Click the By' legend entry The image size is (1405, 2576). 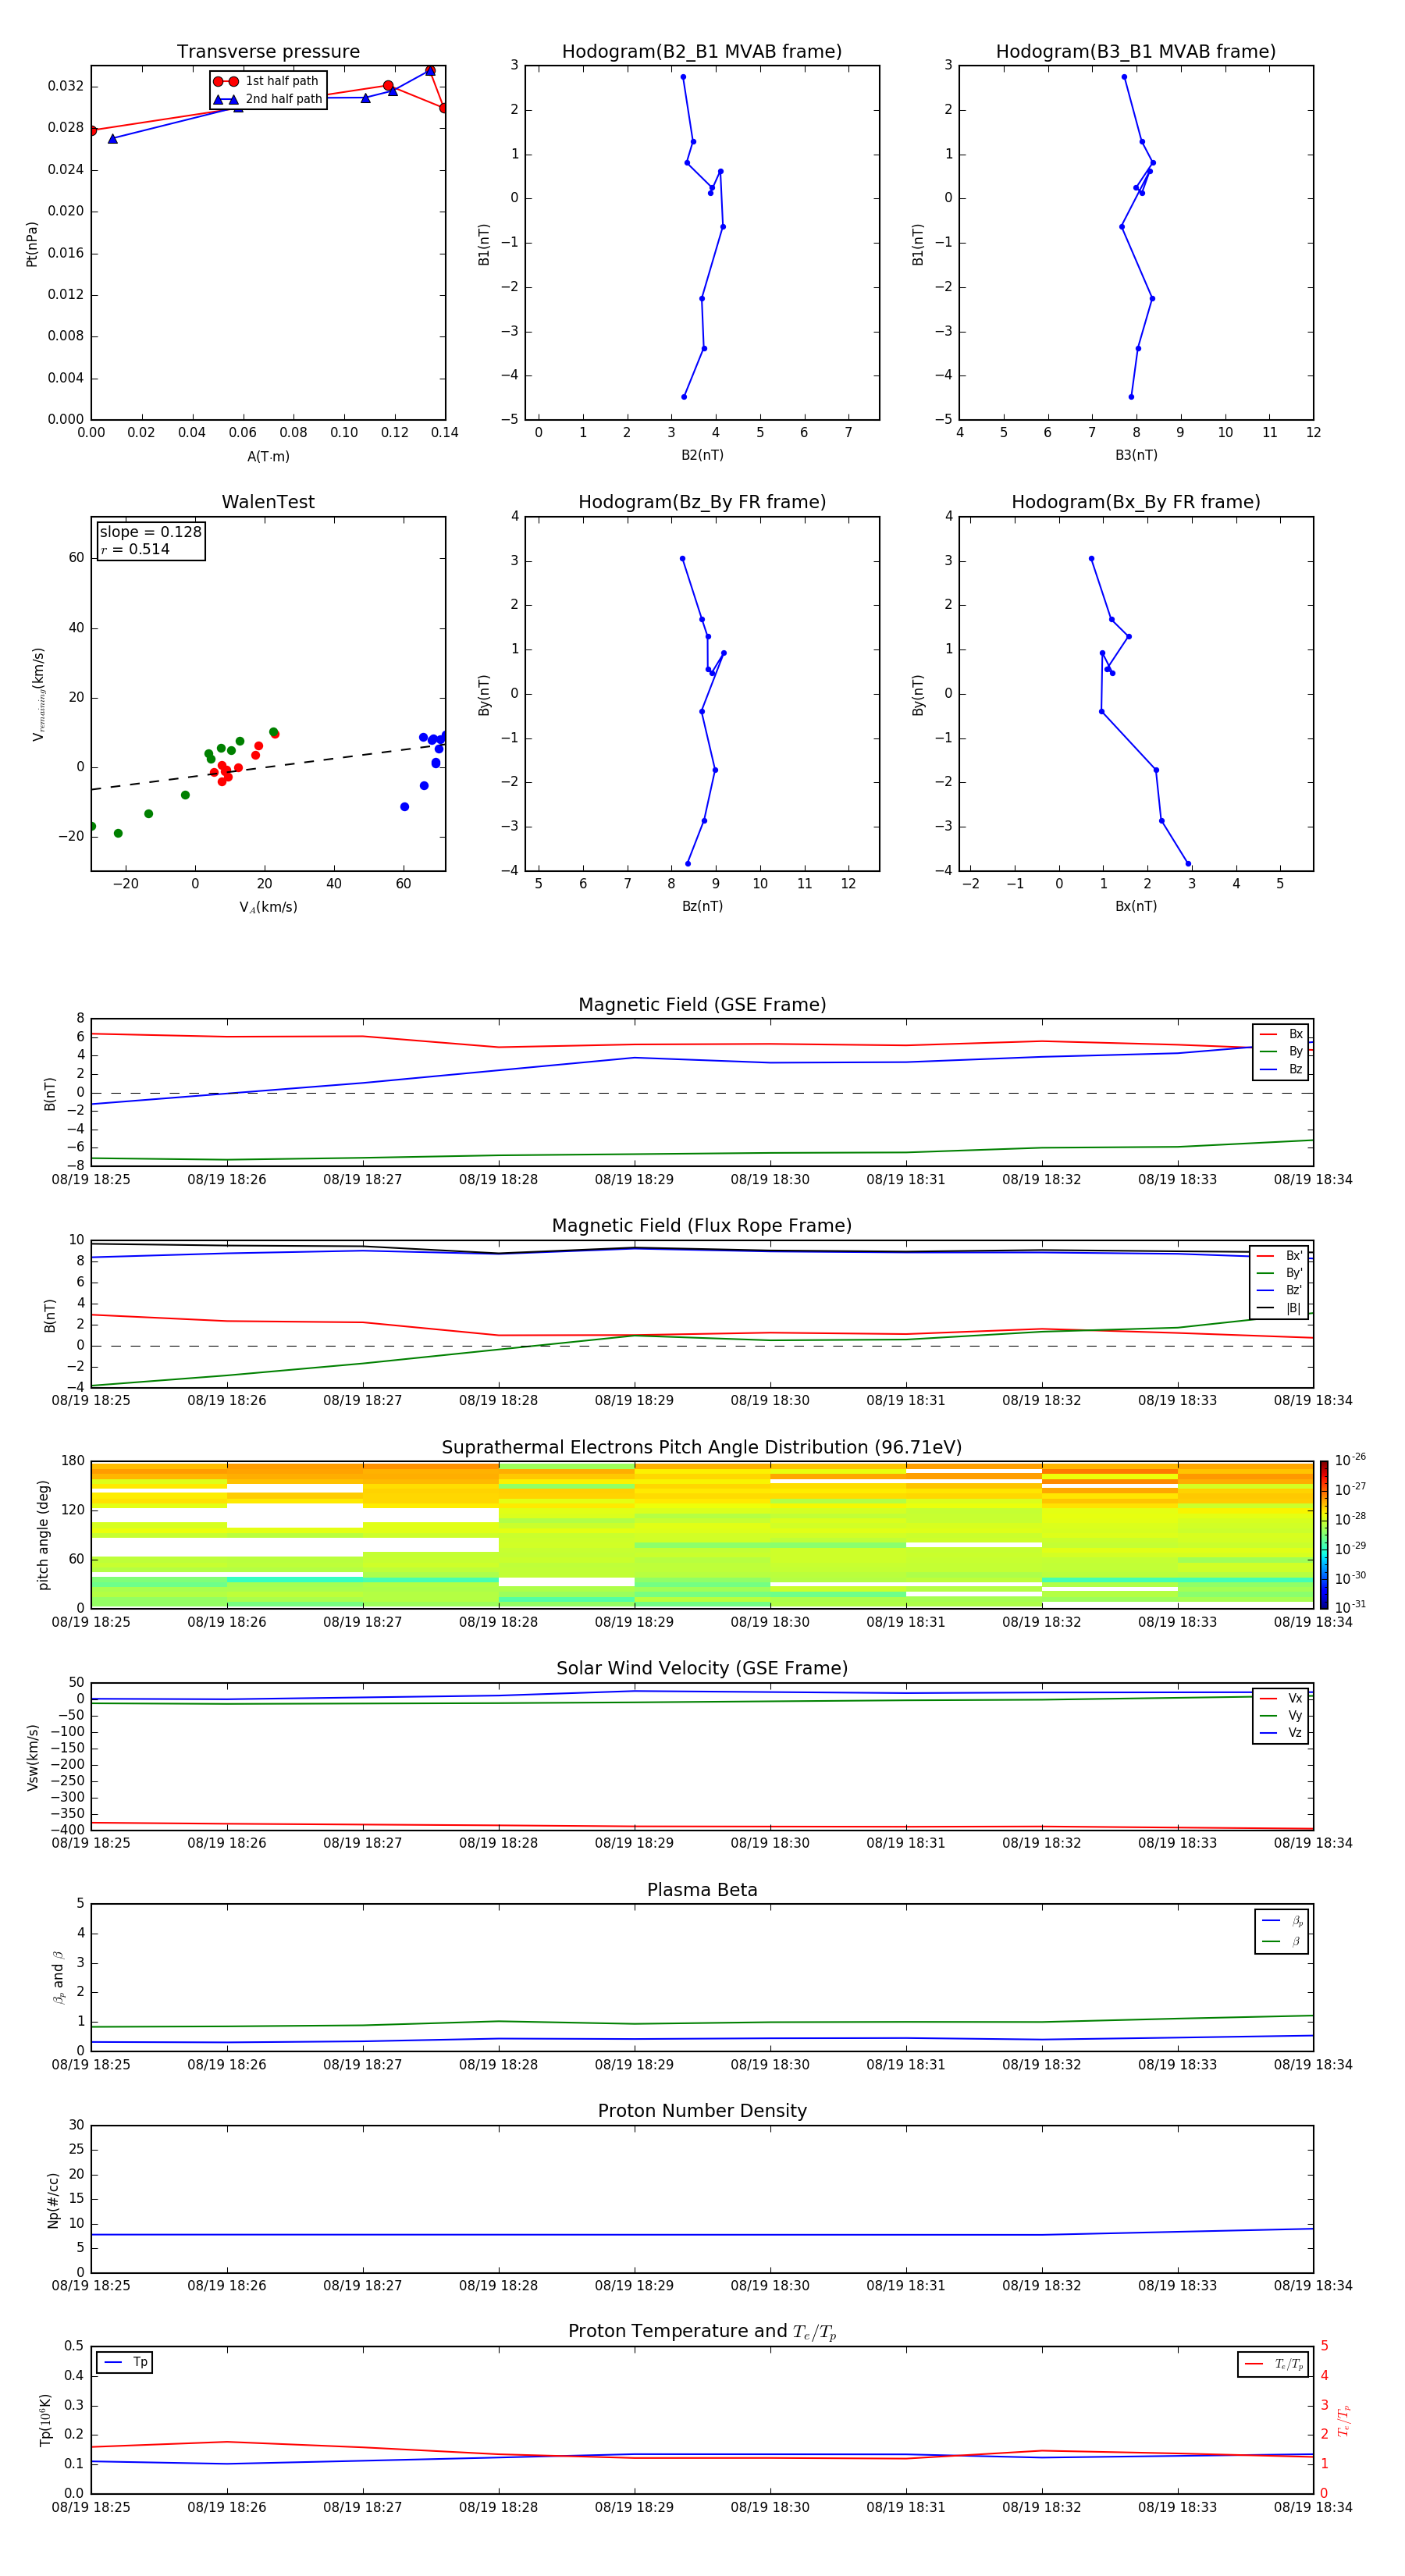click(1280, 1273)
